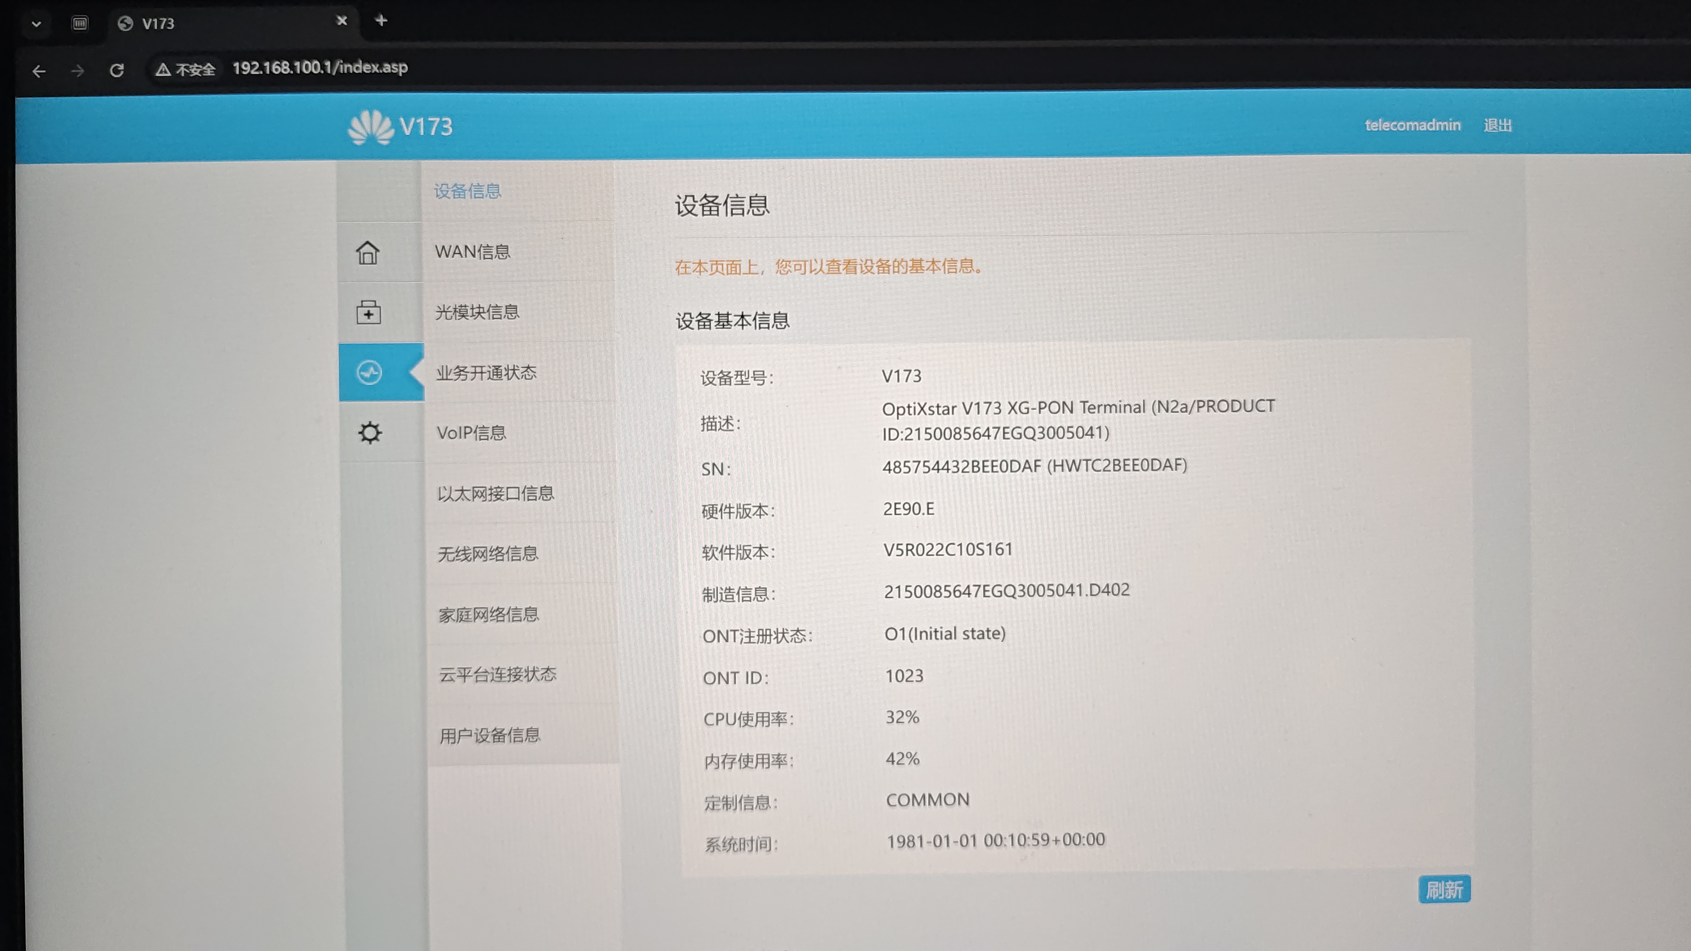The image size is (1691, 951).
Task: Go back using browser back arrow
Action: [39, 71]
